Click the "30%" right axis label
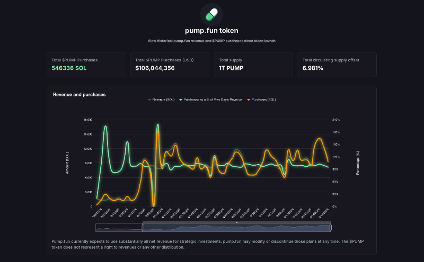Image resolution: width=424 pixels, height=262 pixels. pyautogui.click(x=335, y=194)
